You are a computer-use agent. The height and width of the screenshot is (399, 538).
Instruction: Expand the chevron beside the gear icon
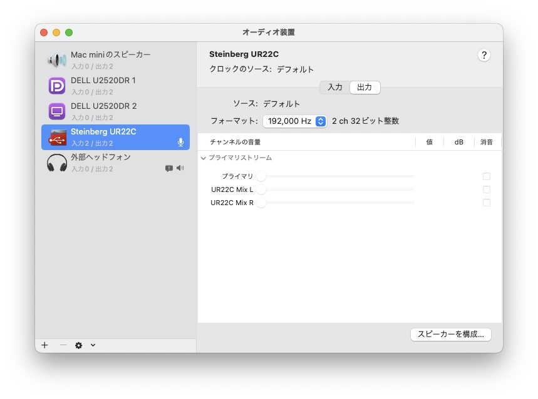[x=93, y=345]
